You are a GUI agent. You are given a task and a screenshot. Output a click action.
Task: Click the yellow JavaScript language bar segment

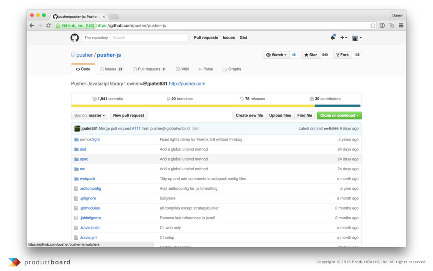(193, 106)
